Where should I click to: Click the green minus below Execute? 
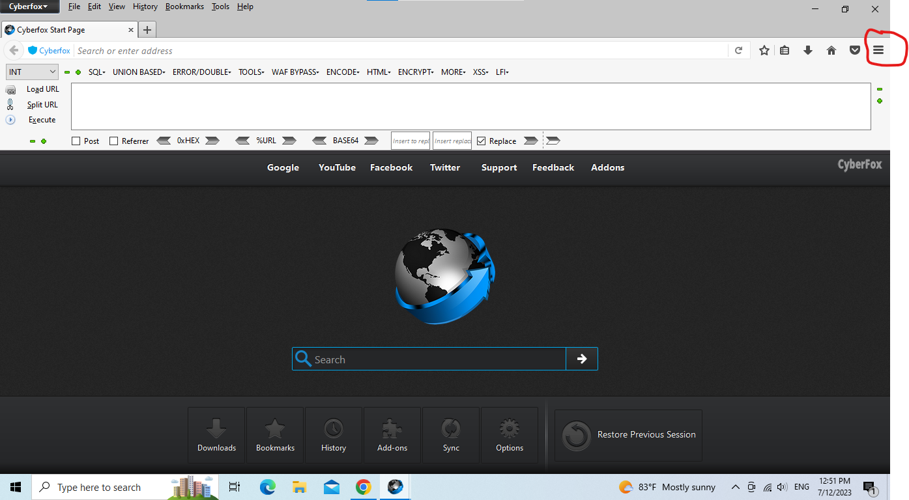pyautogui.click(x=33, y=141)
